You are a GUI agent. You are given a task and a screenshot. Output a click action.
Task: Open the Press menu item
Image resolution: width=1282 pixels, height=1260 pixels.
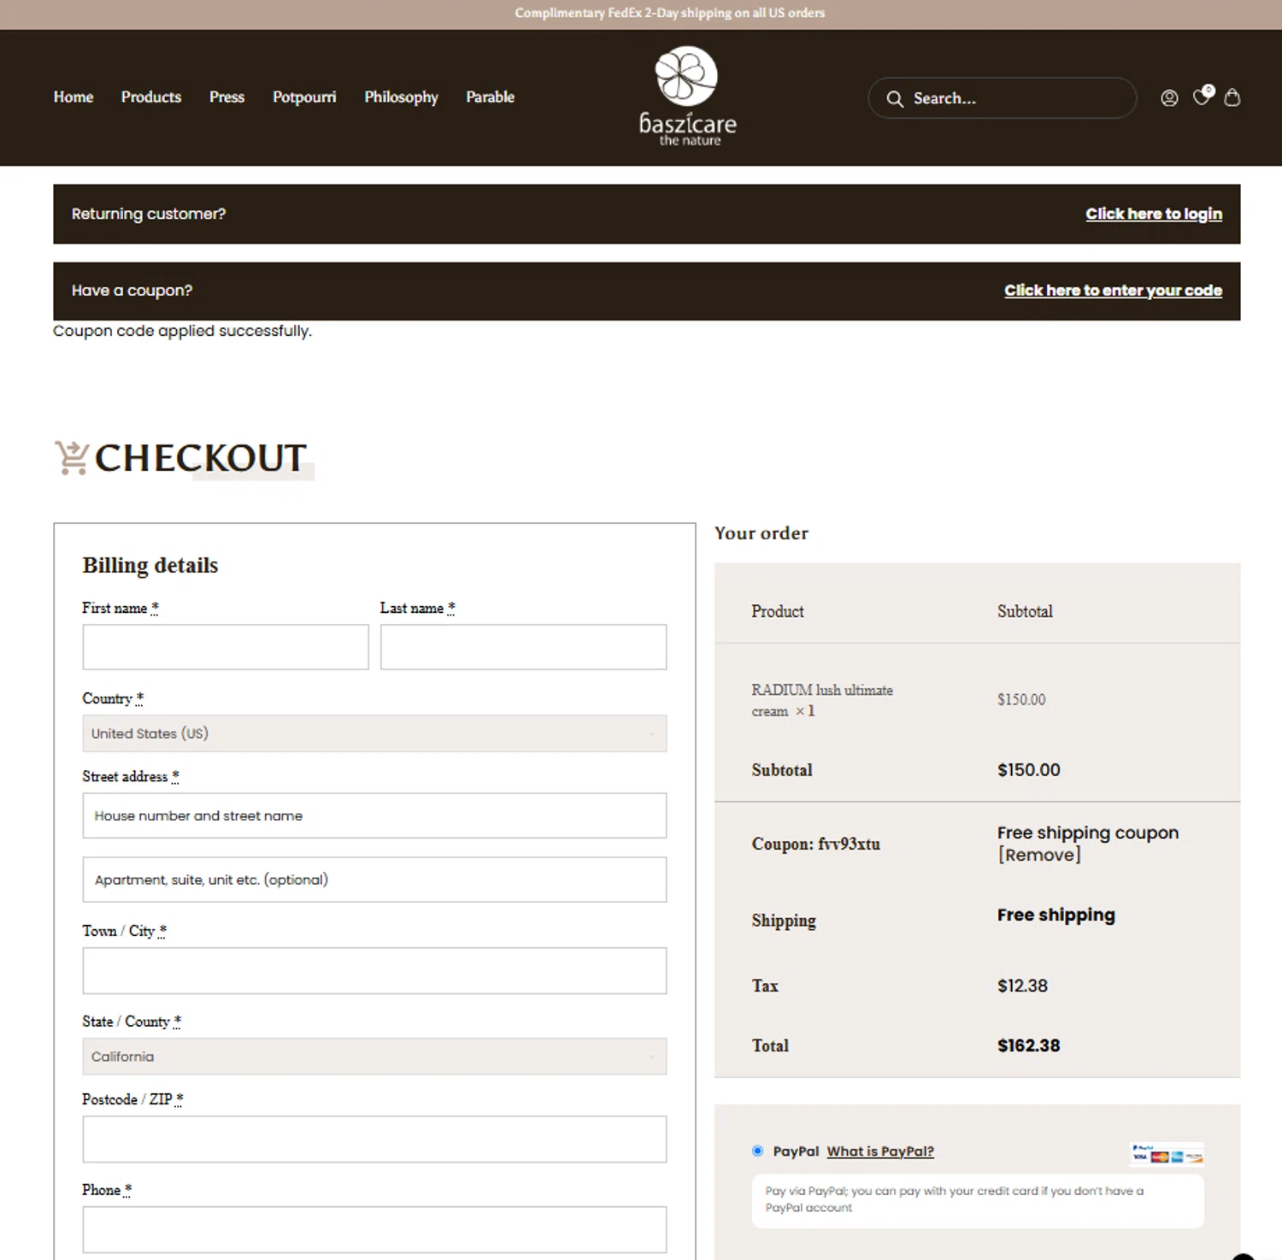tap(226, 97)
